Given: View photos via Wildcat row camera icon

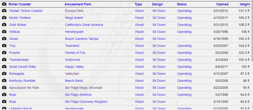Looking at the screenshot, I should [4, 32].
